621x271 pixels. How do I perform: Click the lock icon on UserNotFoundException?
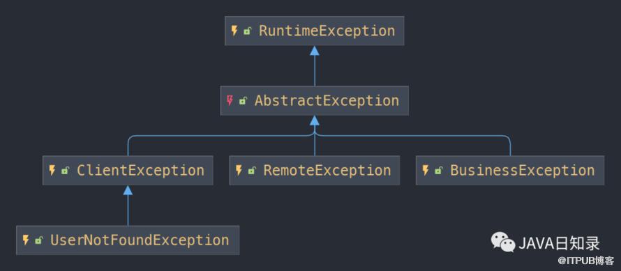pyautogui.click(x=38, y=240)
